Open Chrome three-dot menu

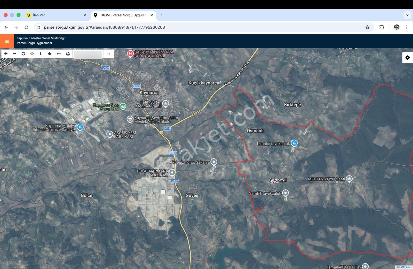click(x=407, y=27)
